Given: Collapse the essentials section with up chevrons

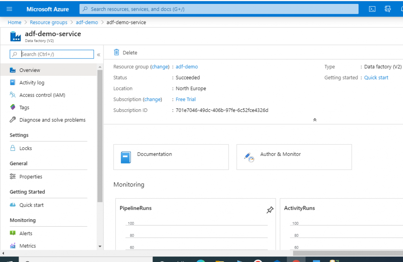Looking at the screenshot, I should 314,120.
